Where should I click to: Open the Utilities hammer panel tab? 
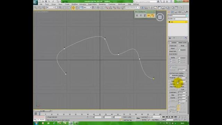tap(187, 12)
